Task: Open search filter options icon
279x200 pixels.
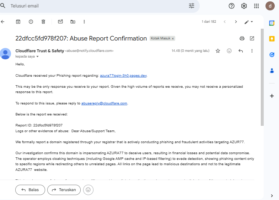Action: point(192,6)
